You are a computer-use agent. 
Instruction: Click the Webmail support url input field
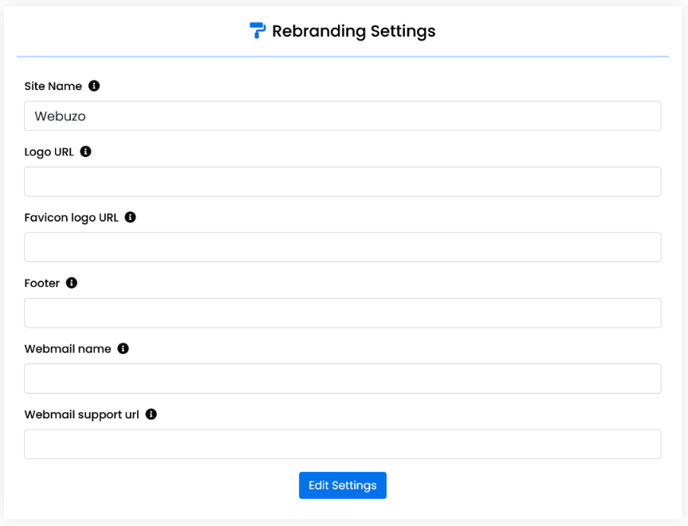pos(342,444)
